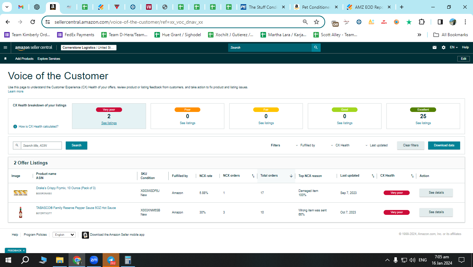Viewport: 473px width, 267px height.
Task: Expand the CX Health filter dropdown
Action: pyautogui.click(x=340, y=145)
